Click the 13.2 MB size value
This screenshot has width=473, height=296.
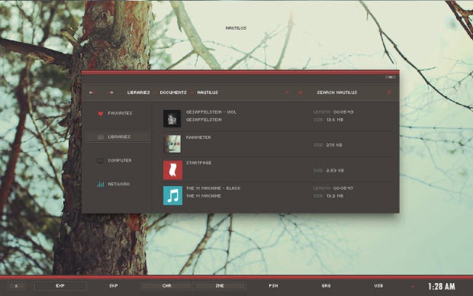(x=335, y=196)
